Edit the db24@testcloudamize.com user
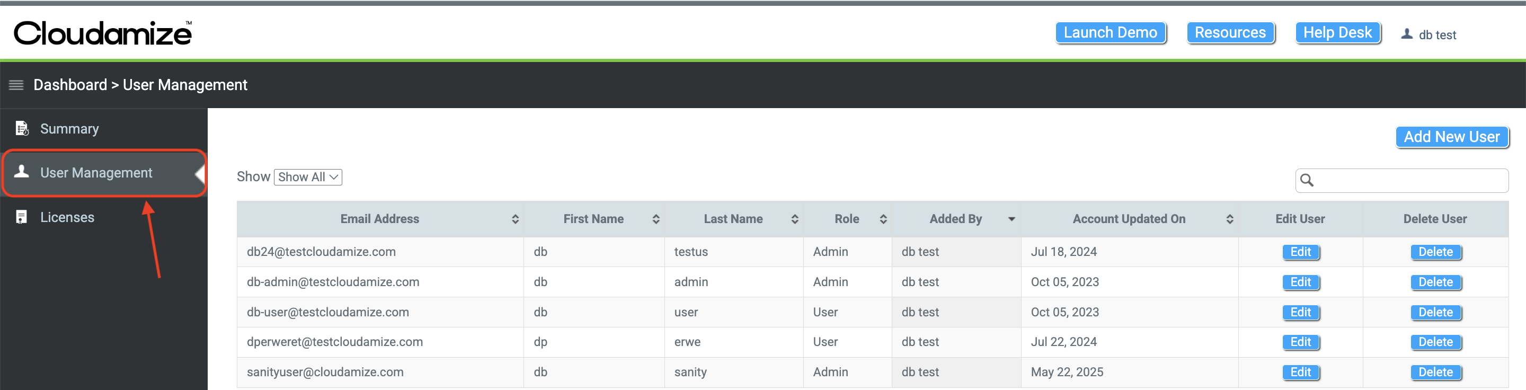Screen dimensions: 1526x390 pos(1300,252)
